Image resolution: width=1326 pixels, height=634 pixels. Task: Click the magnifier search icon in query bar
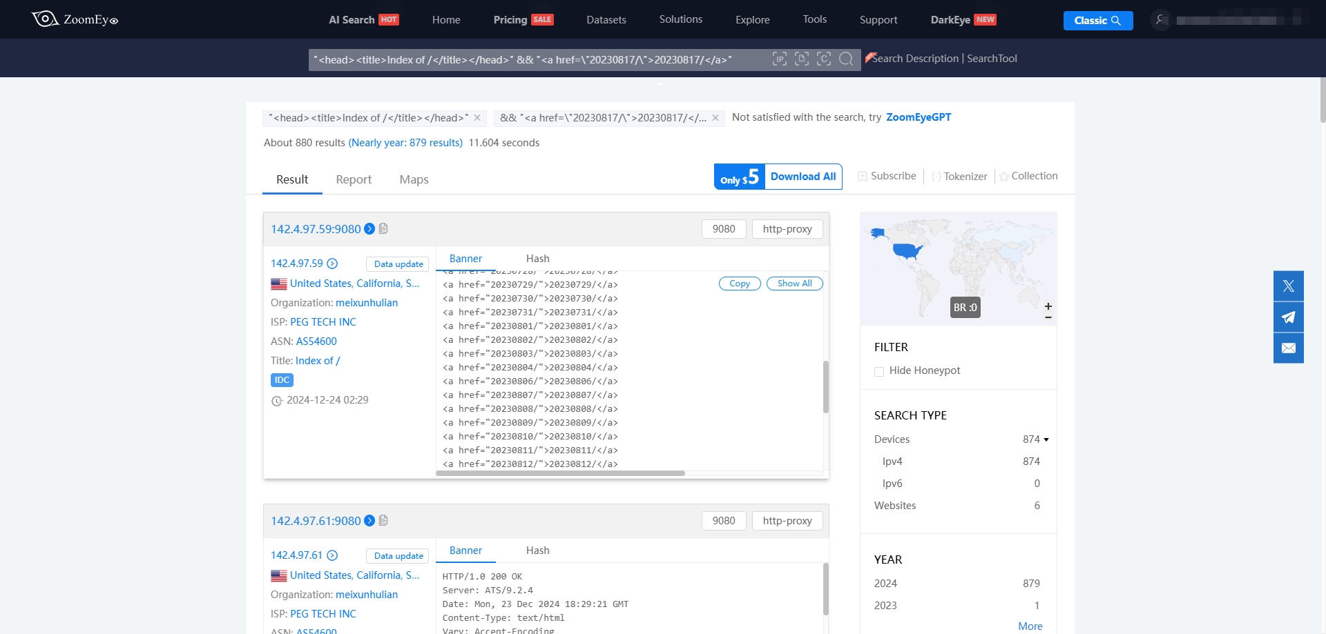point(846,59)
